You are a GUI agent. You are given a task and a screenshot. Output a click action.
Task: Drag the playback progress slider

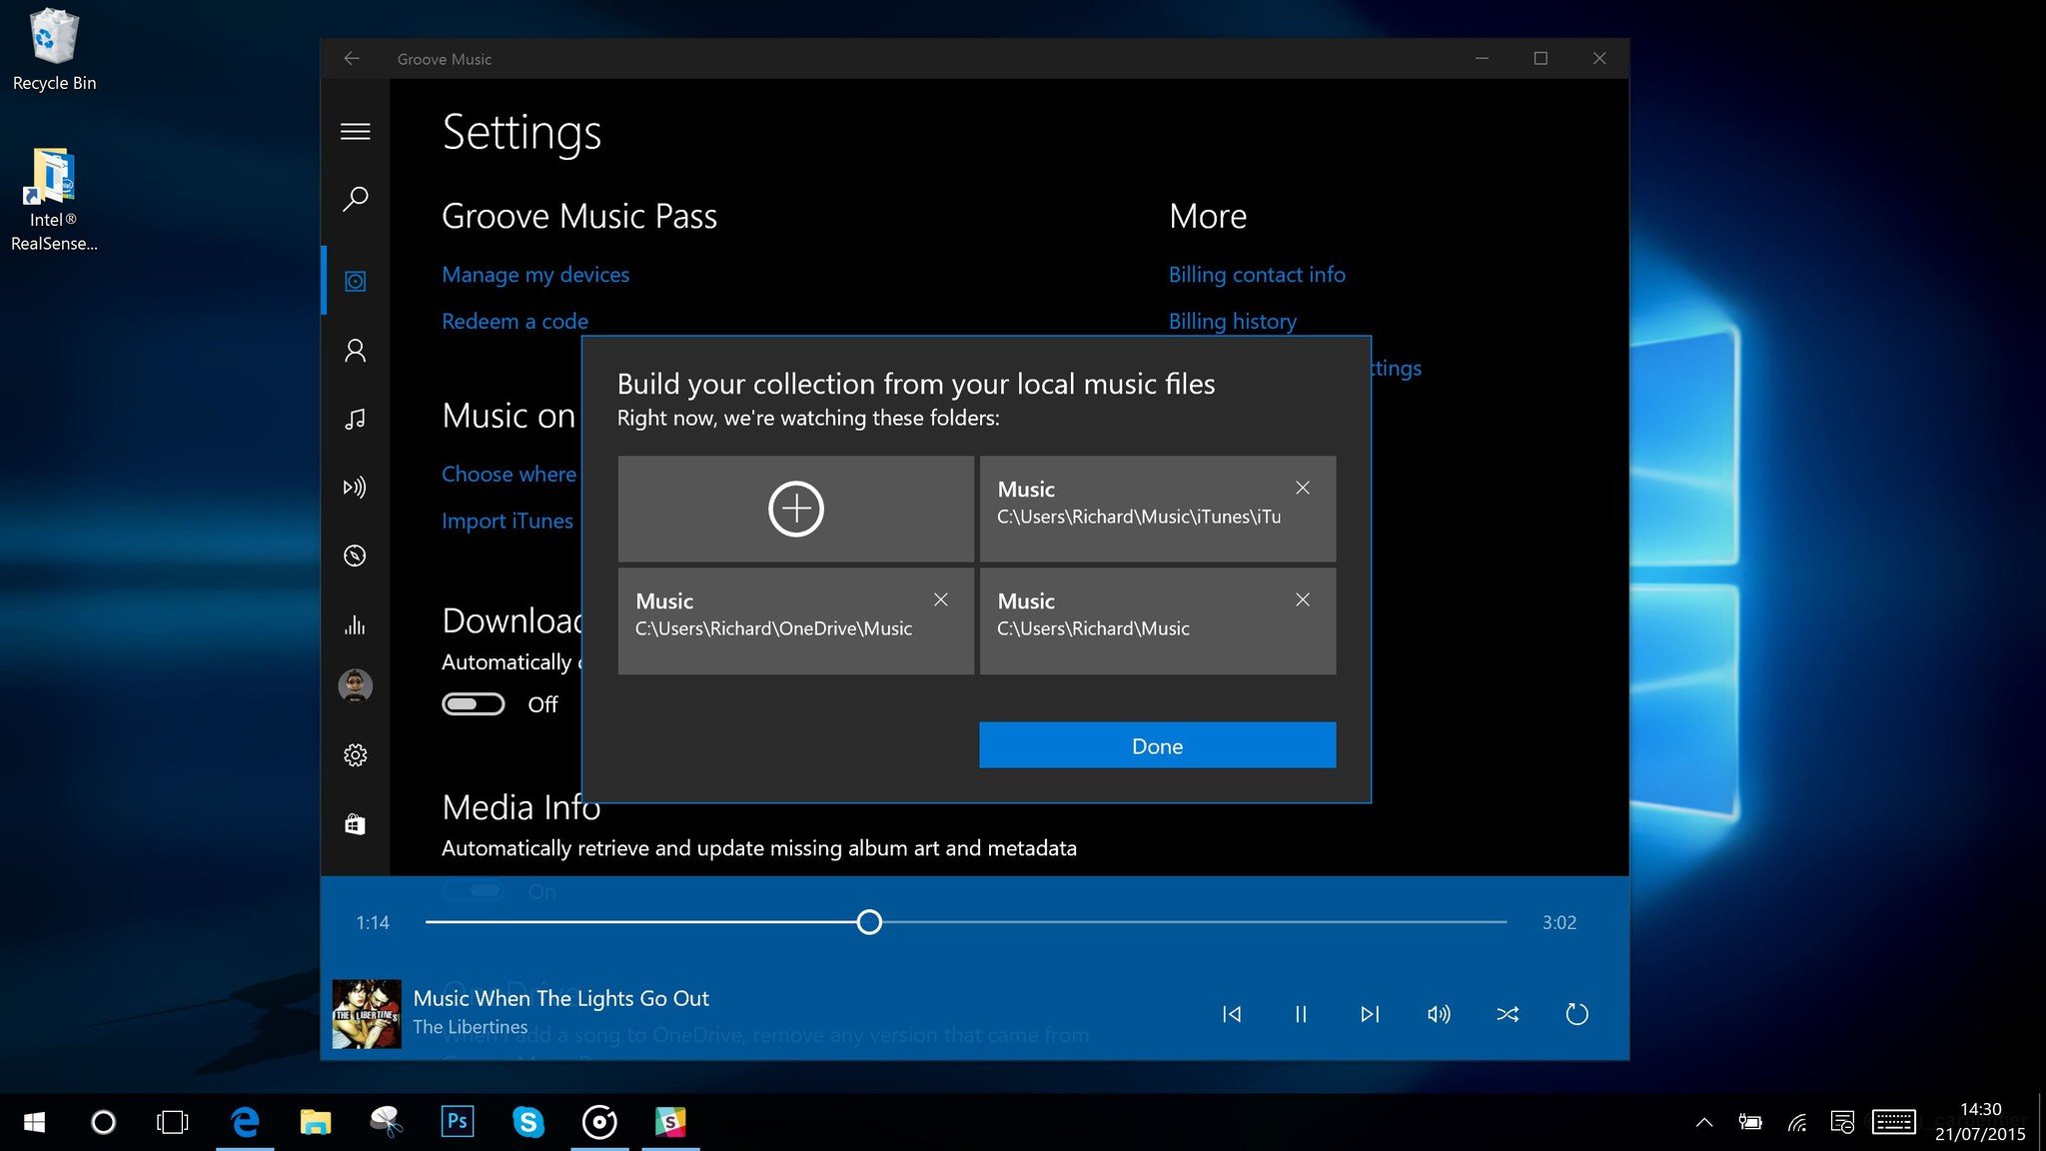(868, 920)
